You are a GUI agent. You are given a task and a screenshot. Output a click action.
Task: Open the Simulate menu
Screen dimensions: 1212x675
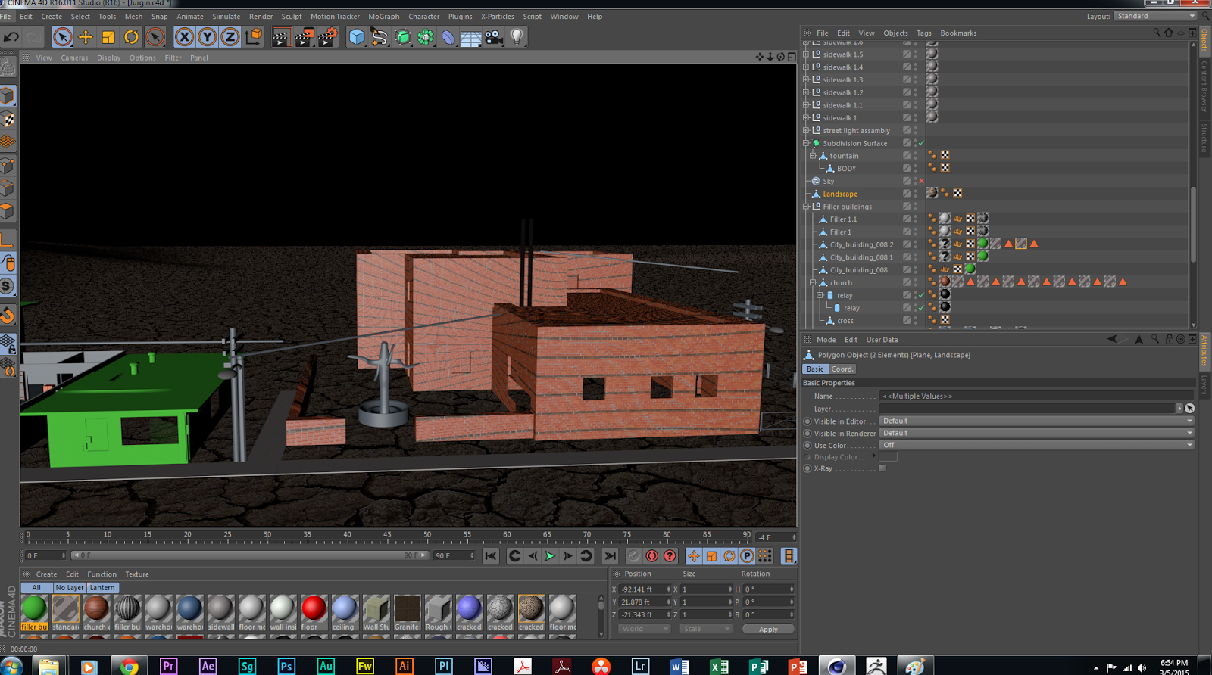pos(226,17)
